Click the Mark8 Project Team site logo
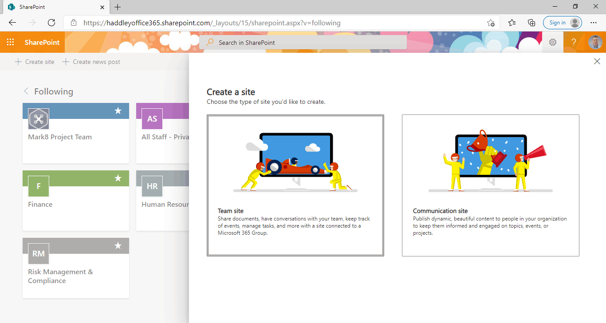Image resolution: width=606 pixels, height=323 pixels. click(39, 119)
